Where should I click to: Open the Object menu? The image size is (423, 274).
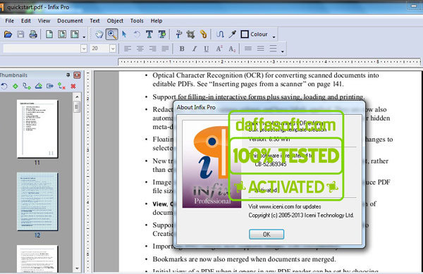115,20
